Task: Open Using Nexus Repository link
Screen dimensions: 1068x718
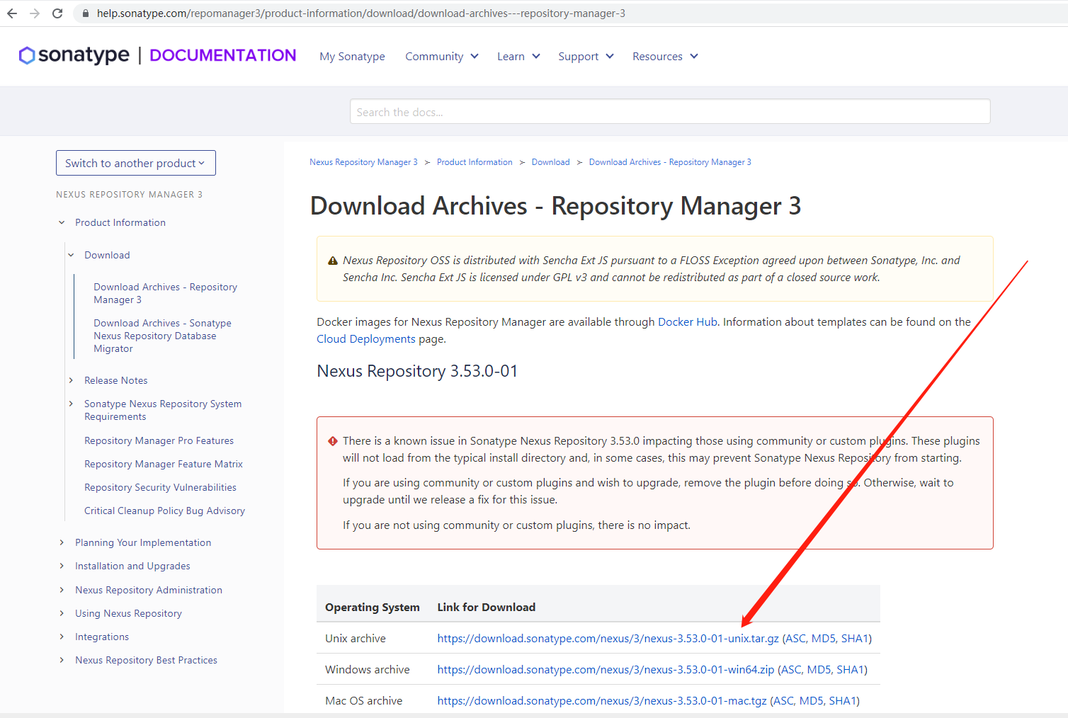Action: (128, 613)
